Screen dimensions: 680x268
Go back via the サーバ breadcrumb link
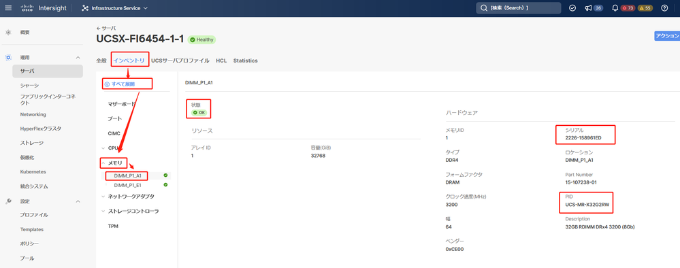(x=106, y=28)
